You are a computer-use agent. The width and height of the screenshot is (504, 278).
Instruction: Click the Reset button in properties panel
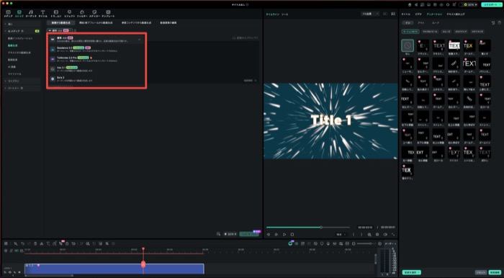coord(481,272)
